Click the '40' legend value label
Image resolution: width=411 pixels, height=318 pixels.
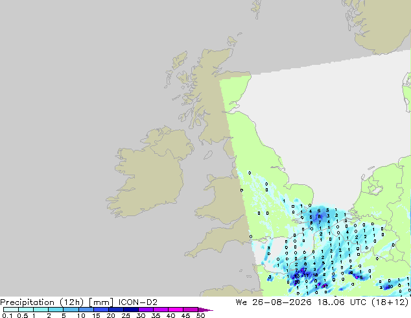(170, 315)
